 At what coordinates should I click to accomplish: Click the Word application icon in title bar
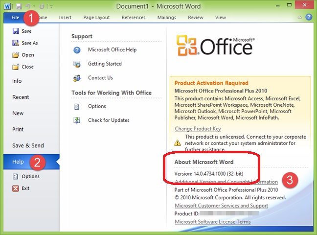pyautogui.click(x=7, y=6)
